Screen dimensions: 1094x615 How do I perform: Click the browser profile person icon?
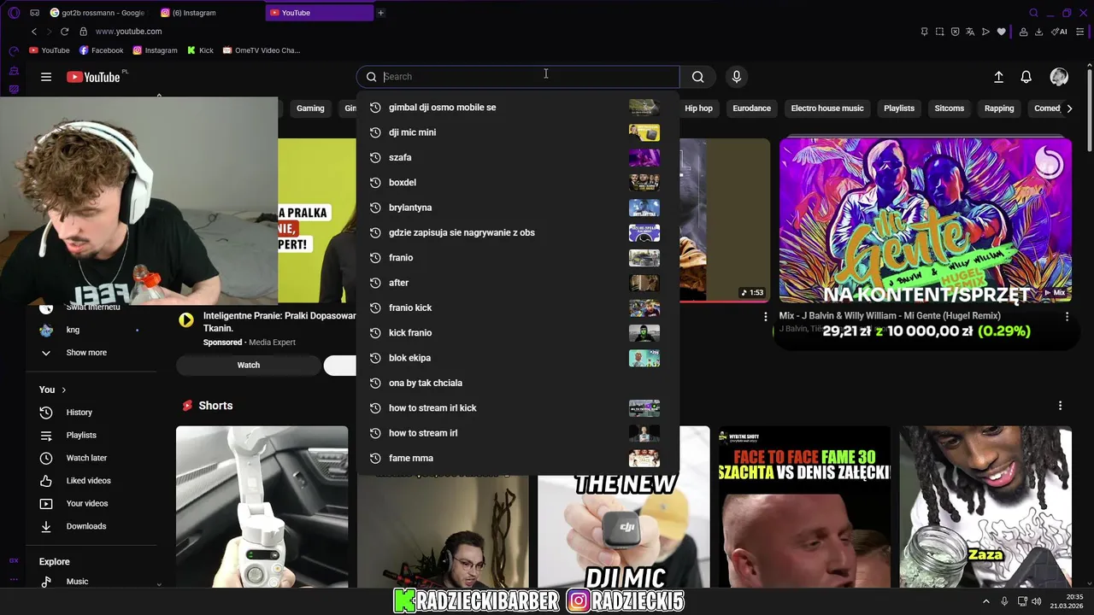point(1023,32)
